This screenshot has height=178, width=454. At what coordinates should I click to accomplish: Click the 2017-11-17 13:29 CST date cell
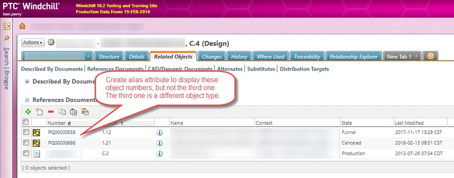tap(419, 132)
